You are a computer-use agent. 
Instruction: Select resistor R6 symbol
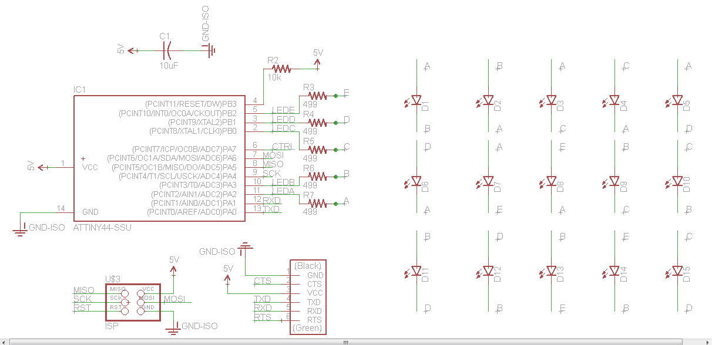point(317,176)
